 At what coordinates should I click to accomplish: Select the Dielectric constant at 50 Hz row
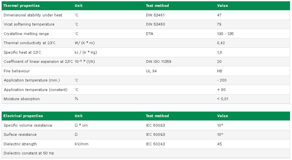146,153
